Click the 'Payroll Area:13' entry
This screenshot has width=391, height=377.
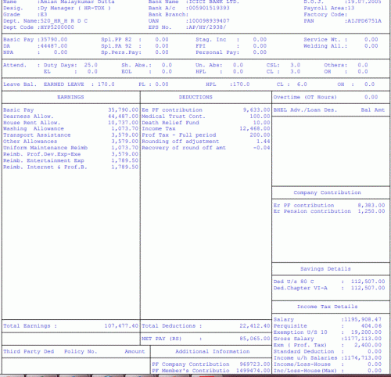point(329,8)
